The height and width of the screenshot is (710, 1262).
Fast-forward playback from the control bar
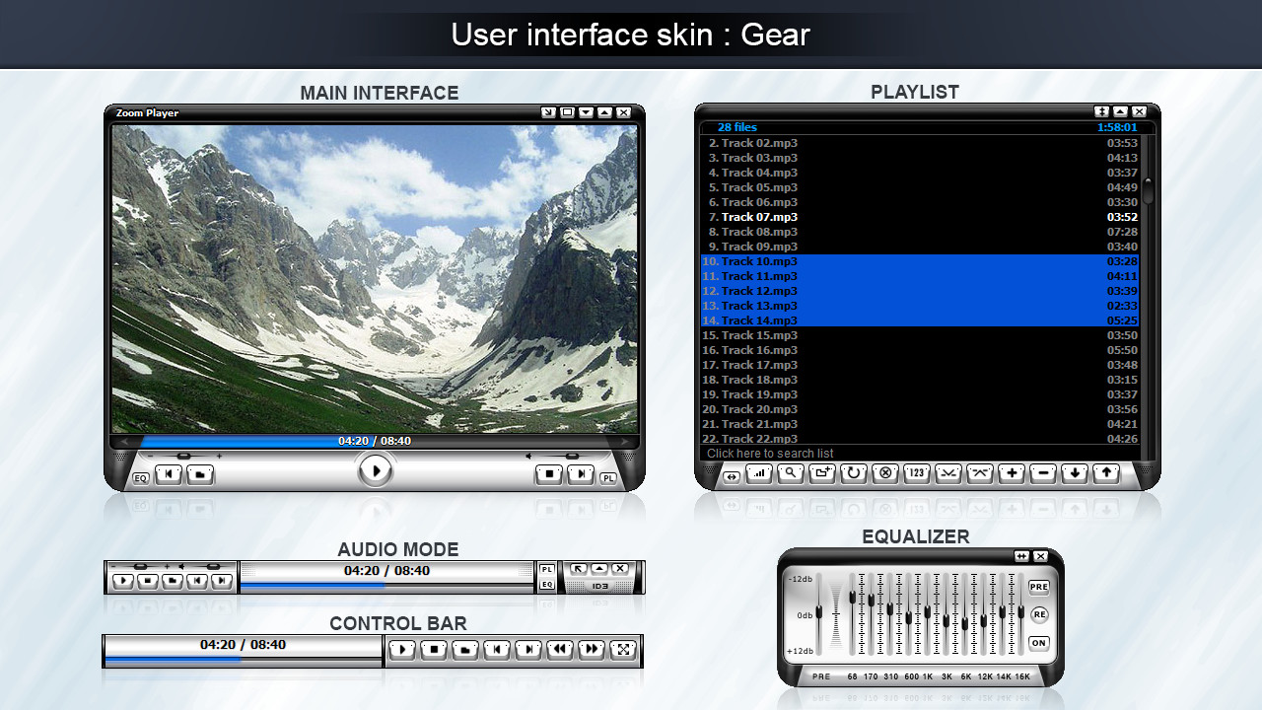(592, 650)
